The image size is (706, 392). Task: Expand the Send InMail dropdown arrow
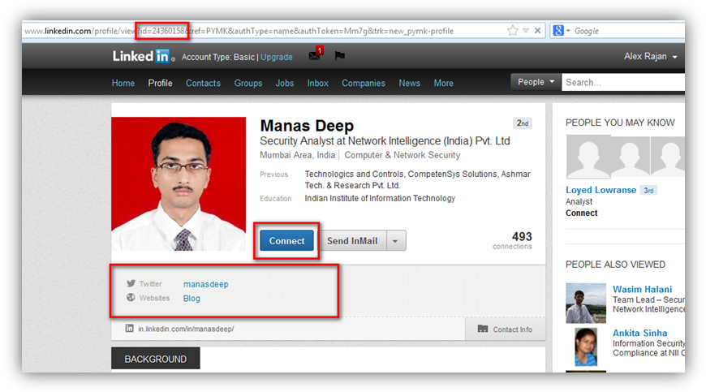click(395, 241)
